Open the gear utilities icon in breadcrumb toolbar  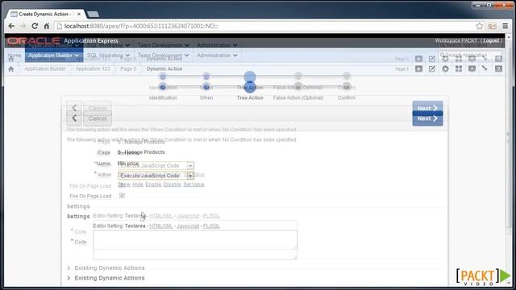click(445, 68)
